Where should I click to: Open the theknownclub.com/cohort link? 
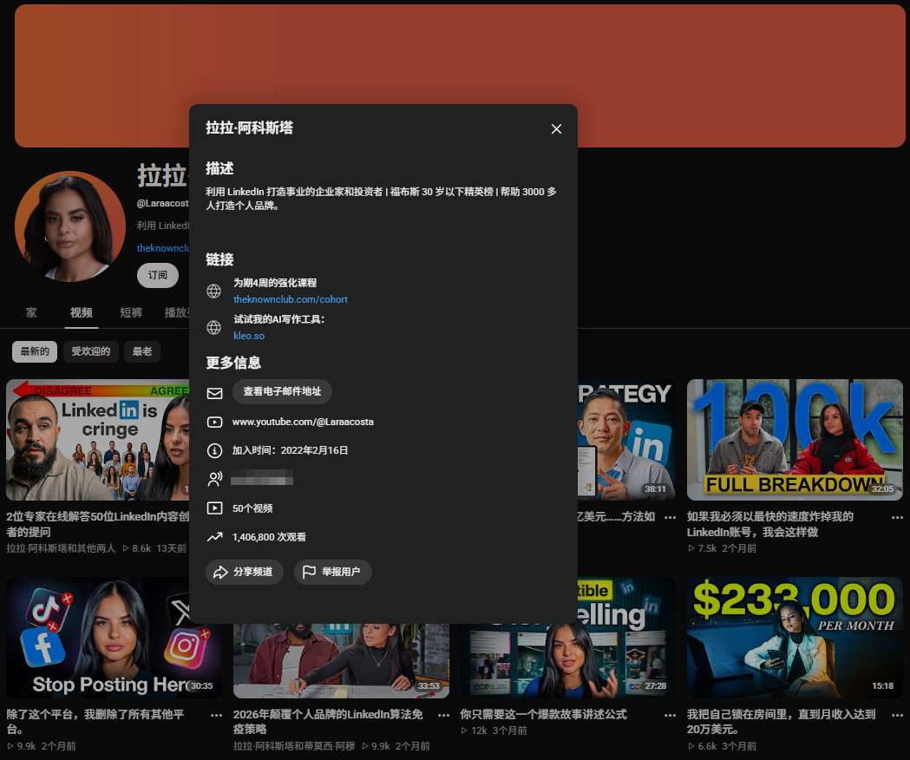pyautogui.click(x=291, y=299)
